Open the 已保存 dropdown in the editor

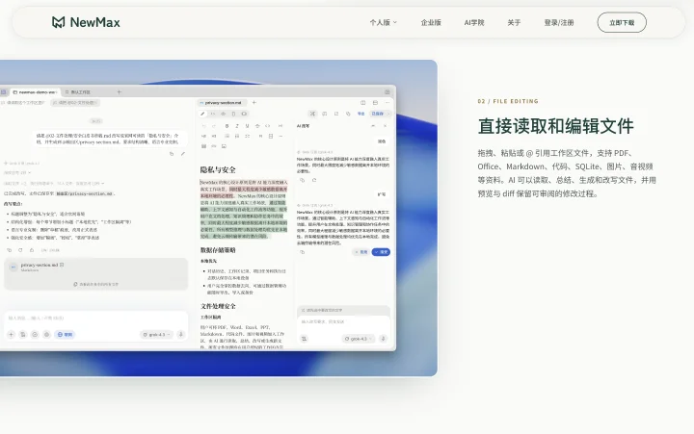coord(380,114)
